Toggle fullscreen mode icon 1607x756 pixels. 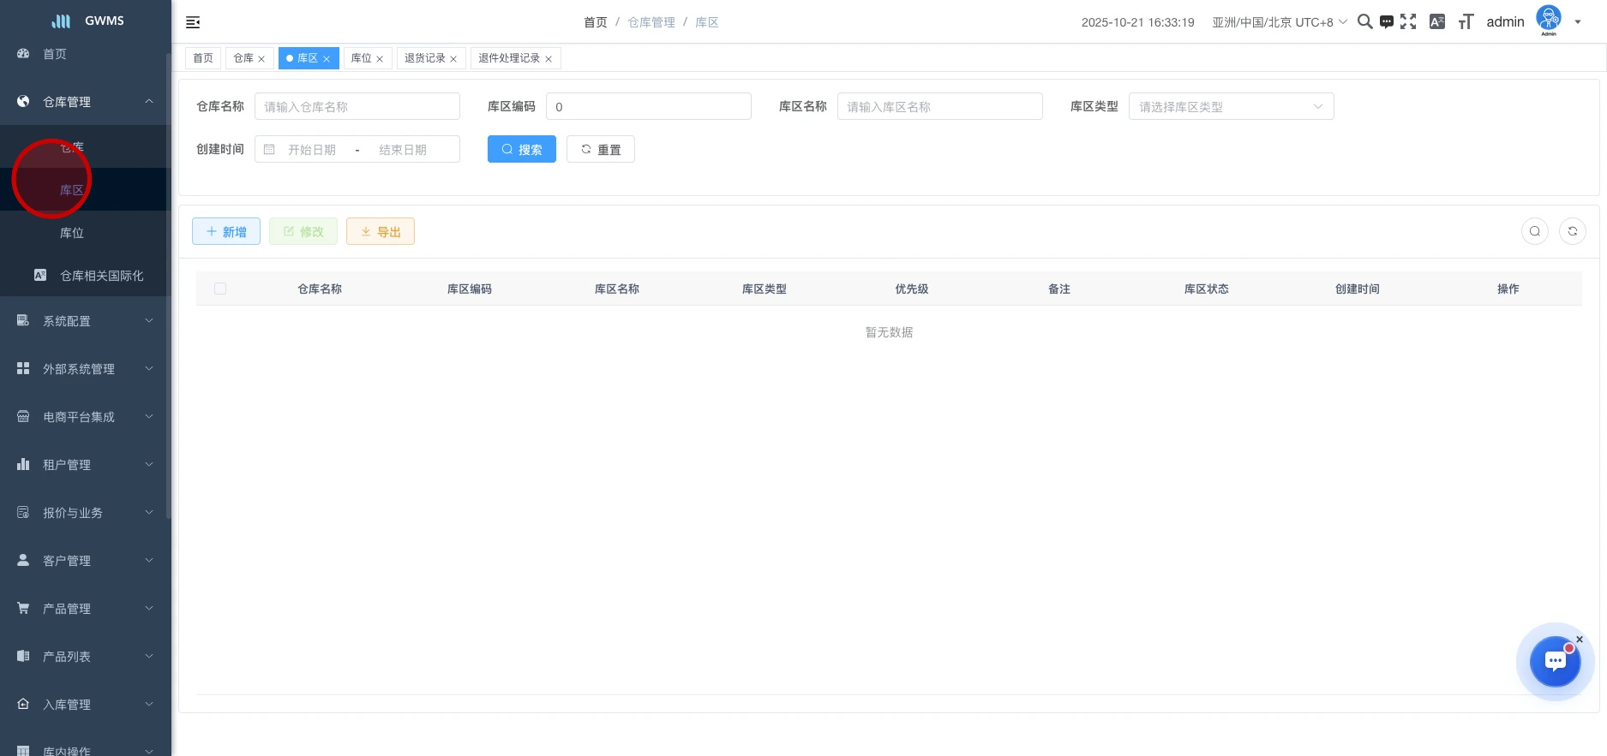tap(1408, 22)
